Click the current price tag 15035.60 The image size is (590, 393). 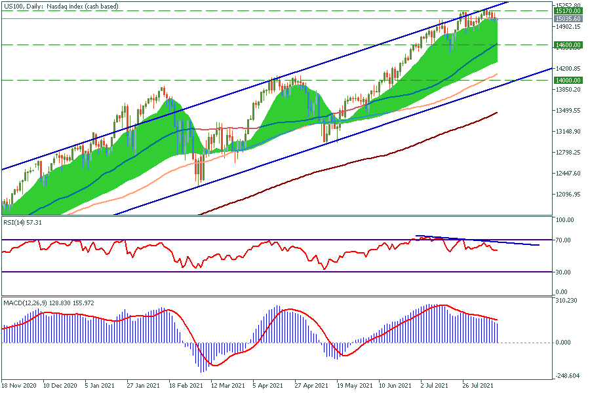(568, 19)
